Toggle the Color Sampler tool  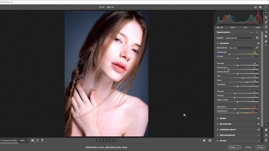coord(266,135)
